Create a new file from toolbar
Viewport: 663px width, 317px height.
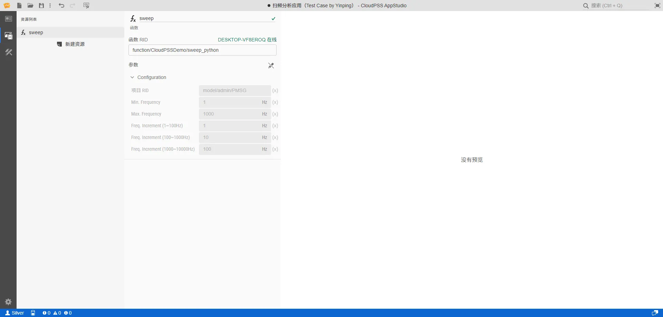19,6
